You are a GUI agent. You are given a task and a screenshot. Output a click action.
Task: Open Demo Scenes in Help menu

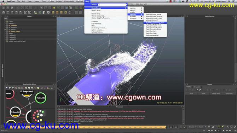coord(106,8)
